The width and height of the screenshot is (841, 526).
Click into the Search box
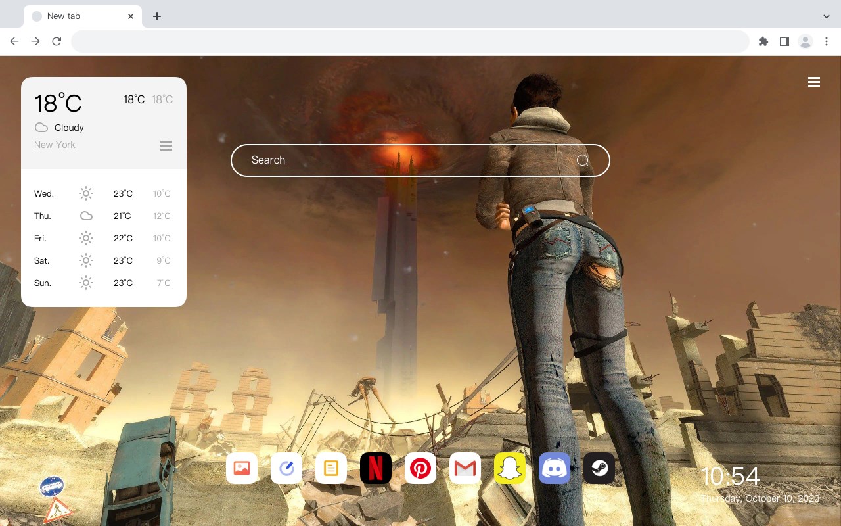coord(420,160)
